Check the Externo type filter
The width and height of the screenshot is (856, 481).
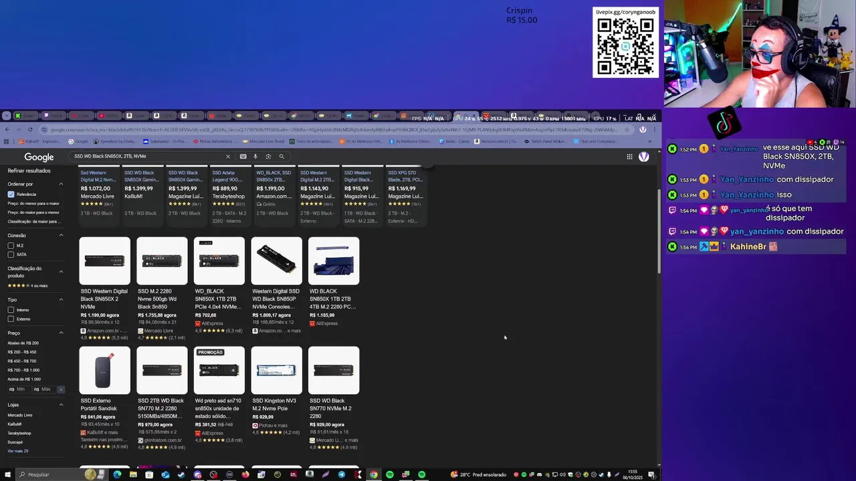pyautogui.click(x=11, y=319)
